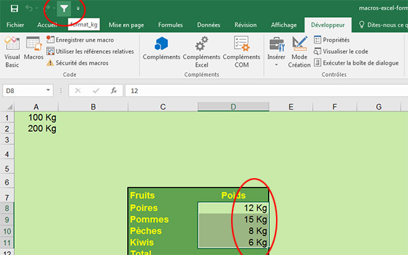Click the Redo arrow icon
408x255 pixels.
pyautogui.click(x=47, y=8)
